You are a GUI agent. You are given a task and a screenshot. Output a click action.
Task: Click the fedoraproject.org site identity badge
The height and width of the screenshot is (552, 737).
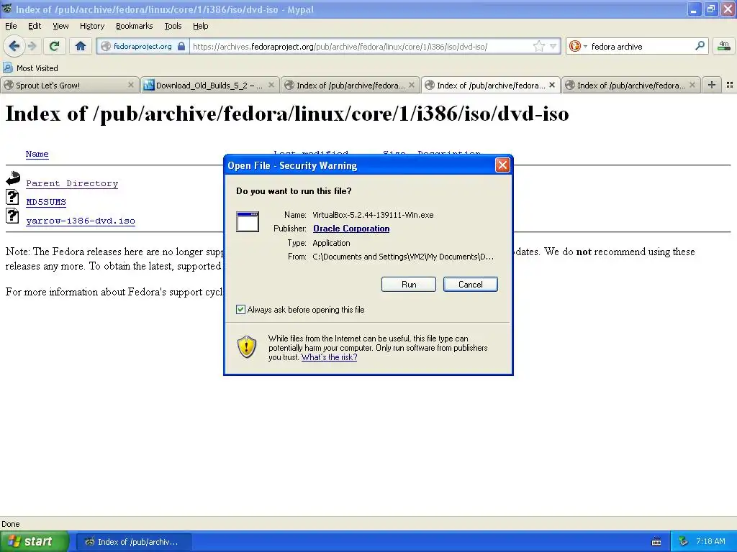tap(143, 46)
